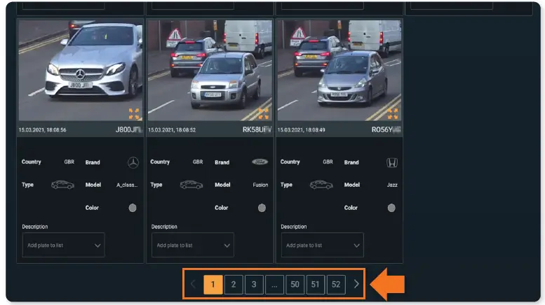Click the gray color swatch on RK58 card
545x305 pixels.
(x=262, y=208)
